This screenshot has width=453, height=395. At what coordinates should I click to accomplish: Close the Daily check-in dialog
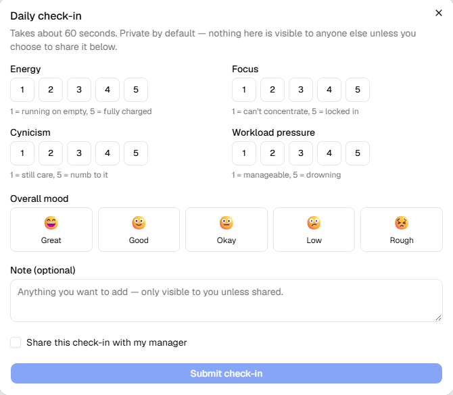click(439, 13)
